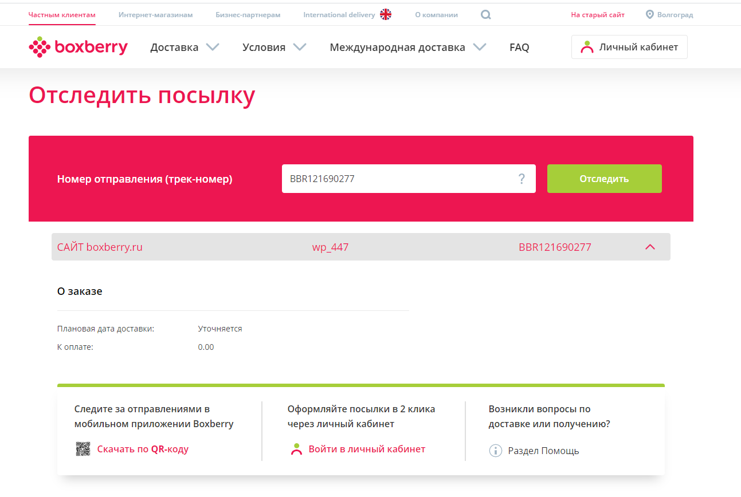Go to На старый сайт link
The height and width of the screenshot is (497, 741).
(598, 15)
